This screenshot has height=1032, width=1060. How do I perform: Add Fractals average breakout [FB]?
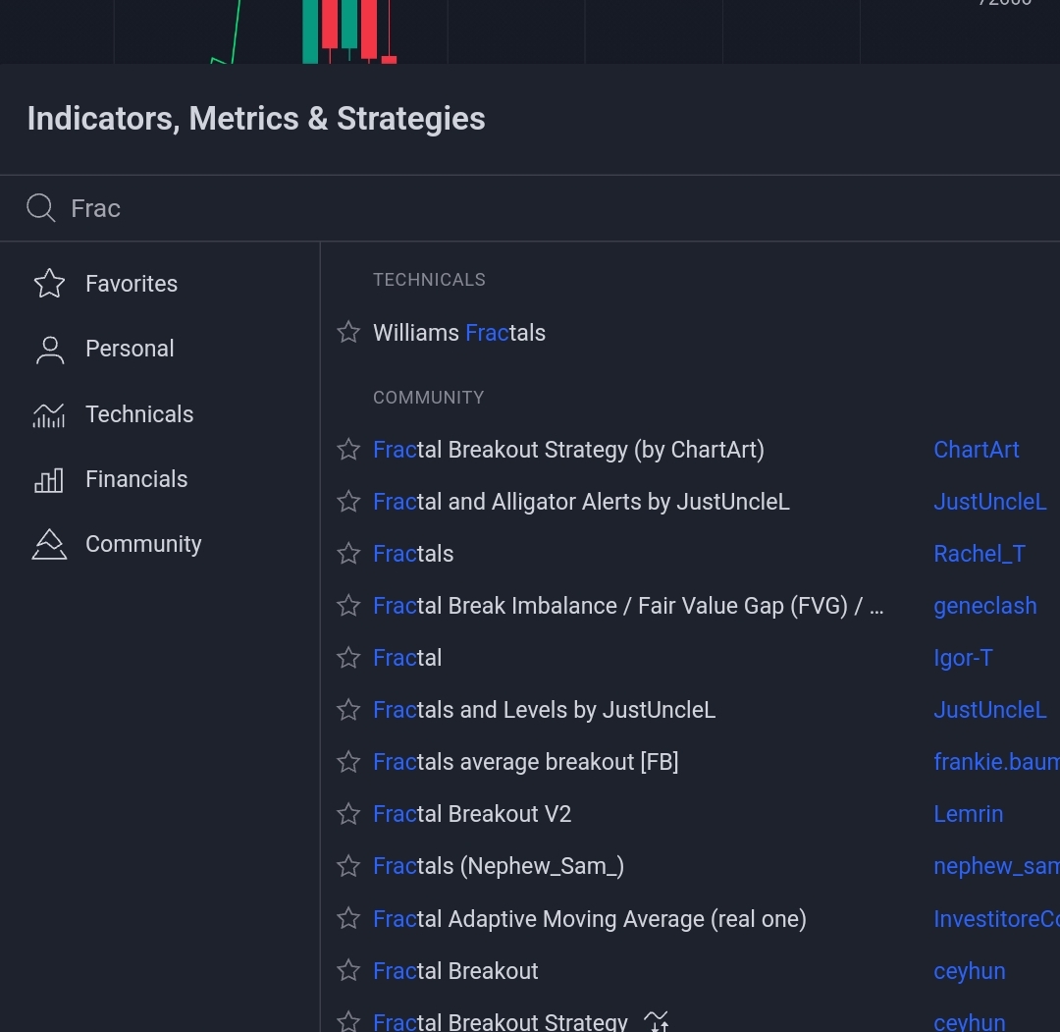(x=526, y=762)
